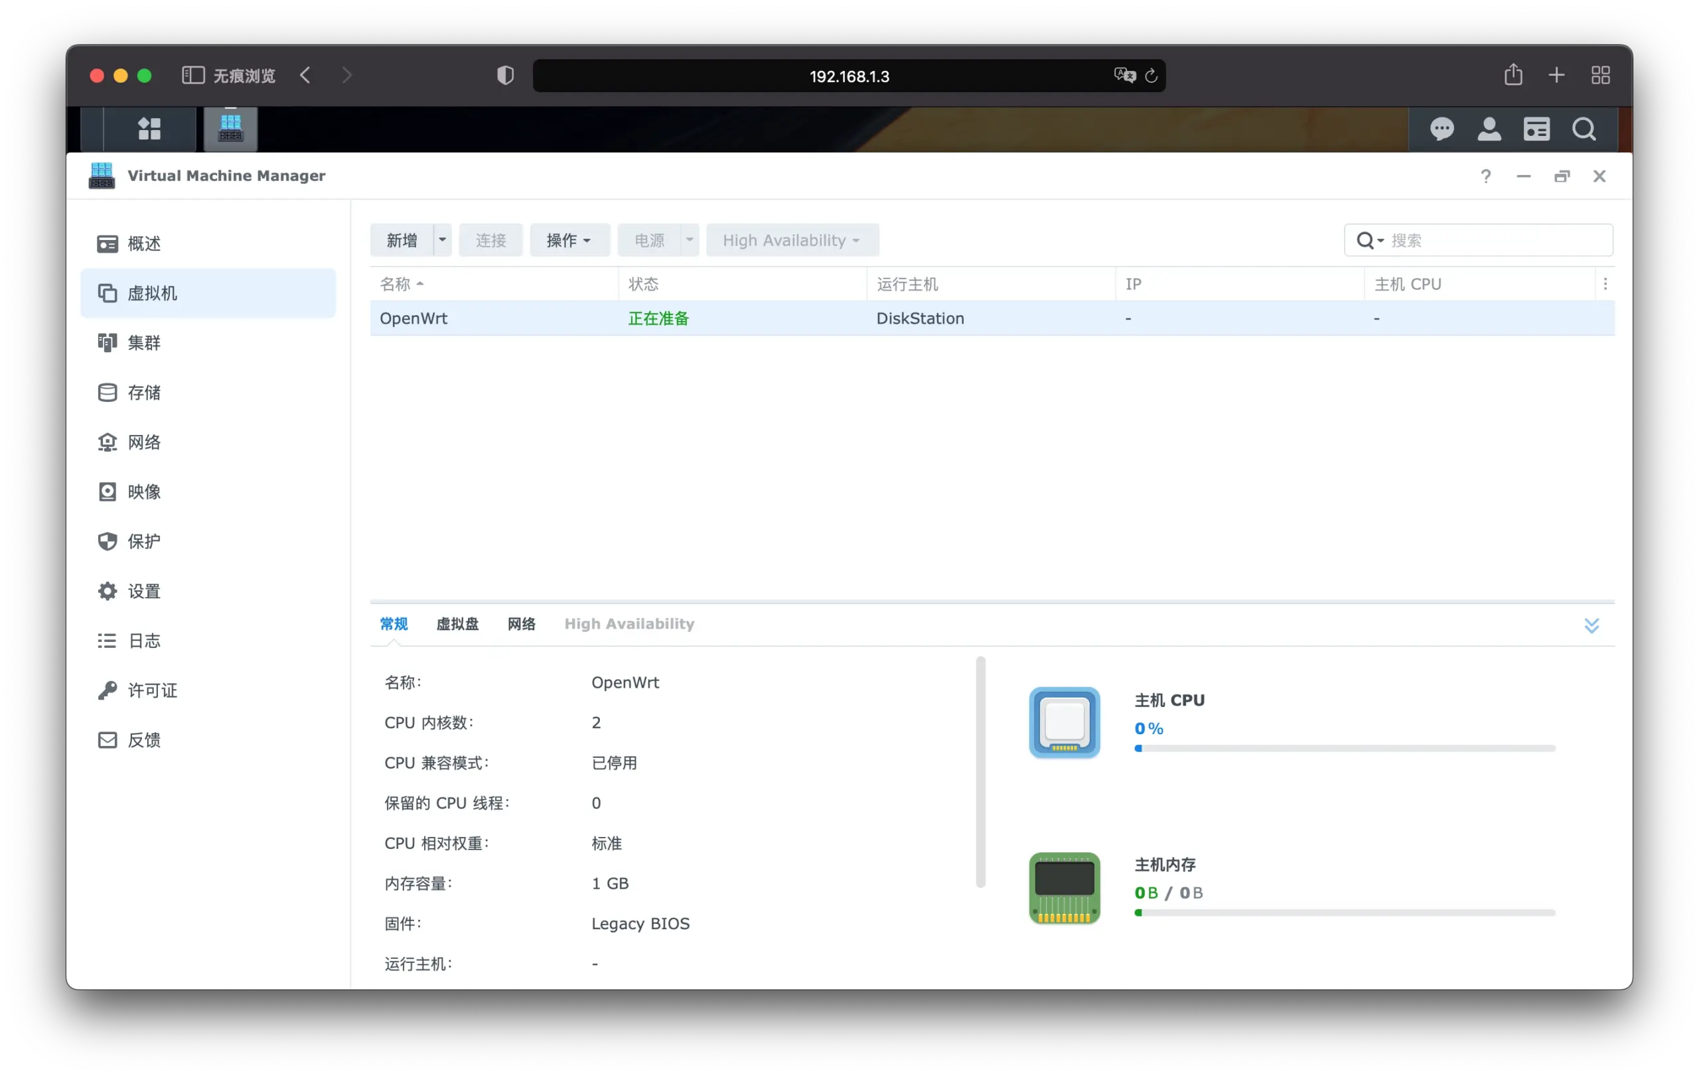1699x1077 pixels.
Task: Select 虚拟机 in the sidebar
Action: [208, 293]
